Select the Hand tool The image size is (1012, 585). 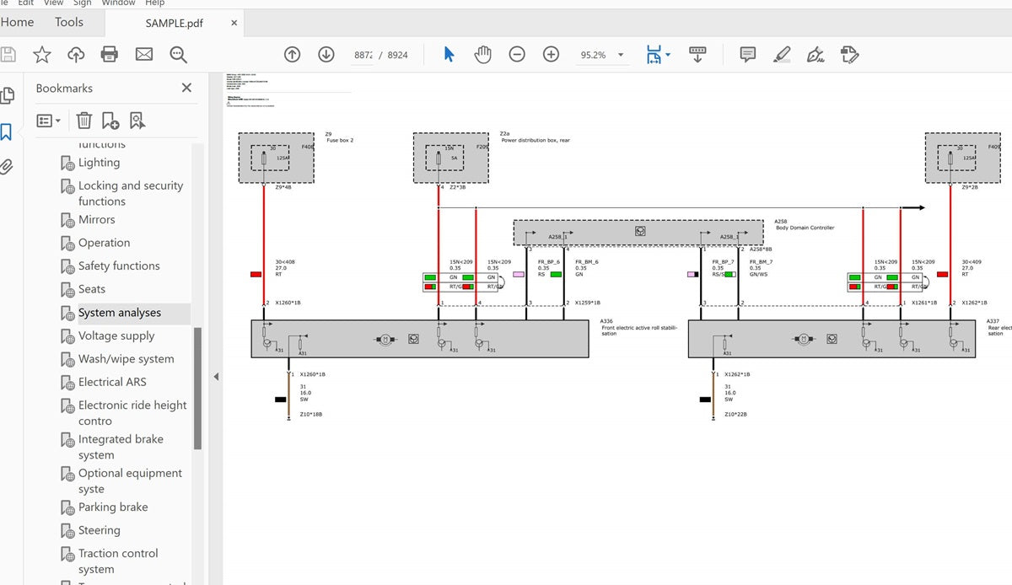pyautogui.click(x=482, y=53)
